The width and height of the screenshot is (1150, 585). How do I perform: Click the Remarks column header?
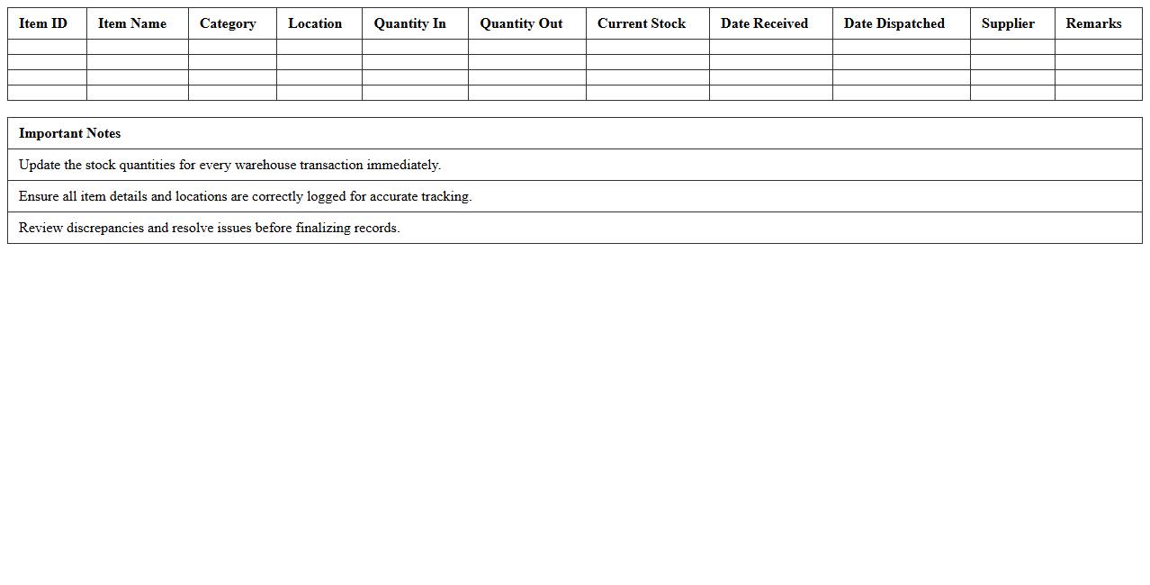pyautogui.click(x=1093, y=23)
